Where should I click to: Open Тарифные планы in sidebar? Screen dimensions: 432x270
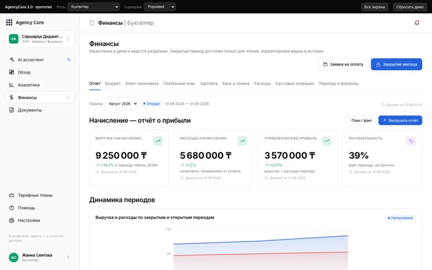pyautogui.click(x=40, y=195)
